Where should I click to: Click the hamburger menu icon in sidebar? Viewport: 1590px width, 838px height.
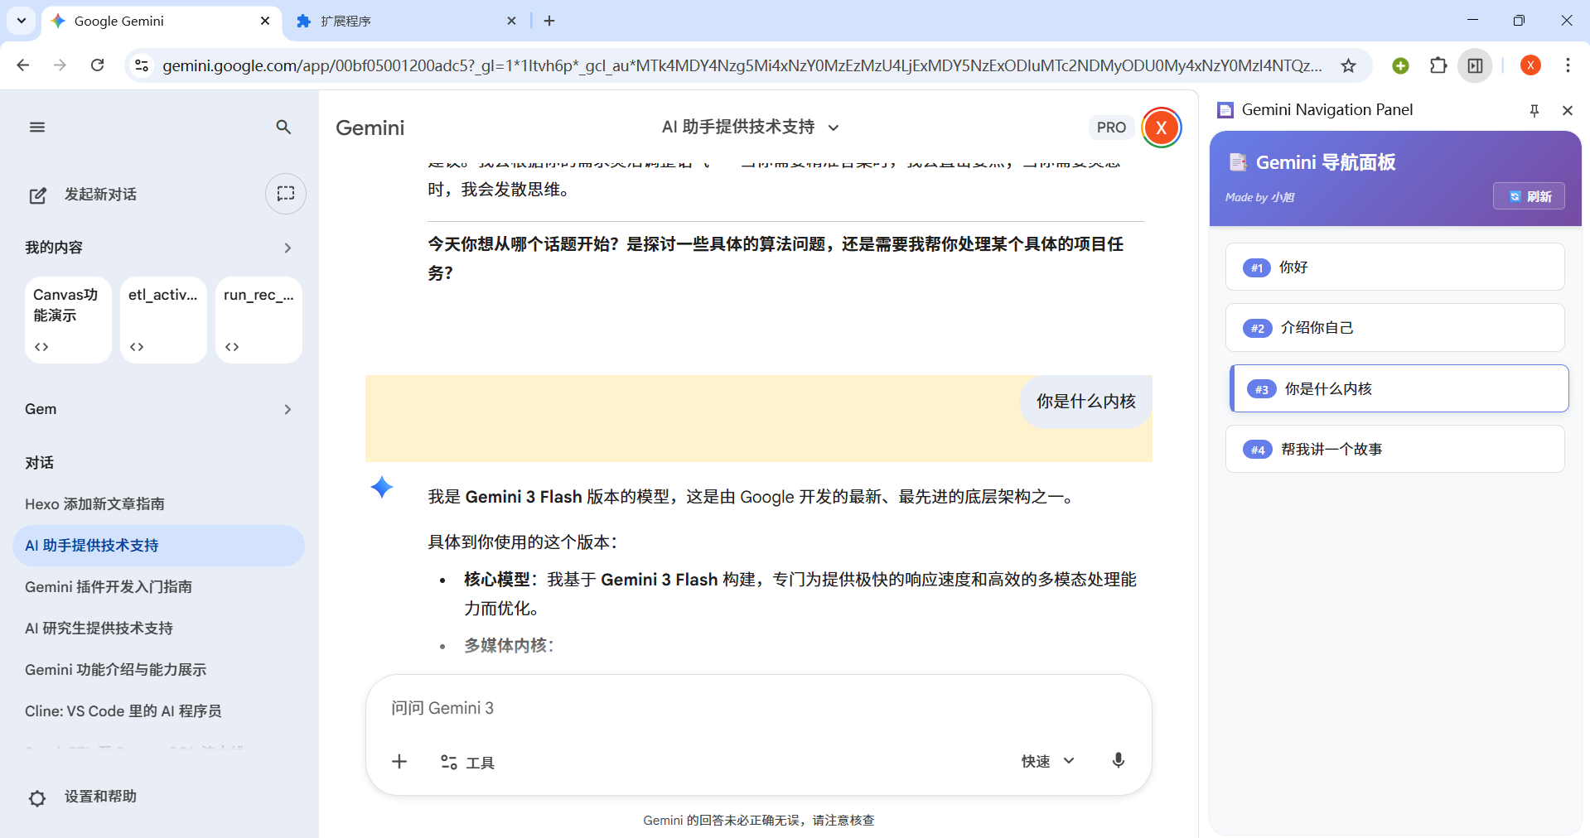pos(37,127)
